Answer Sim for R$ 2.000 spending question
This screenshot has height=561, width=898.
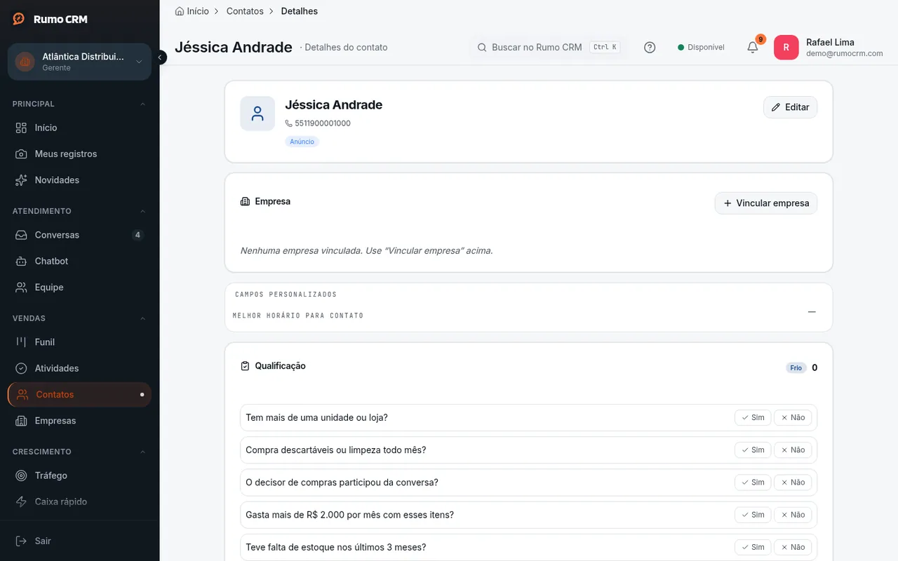pyautogui.click(x=753, y=515)
